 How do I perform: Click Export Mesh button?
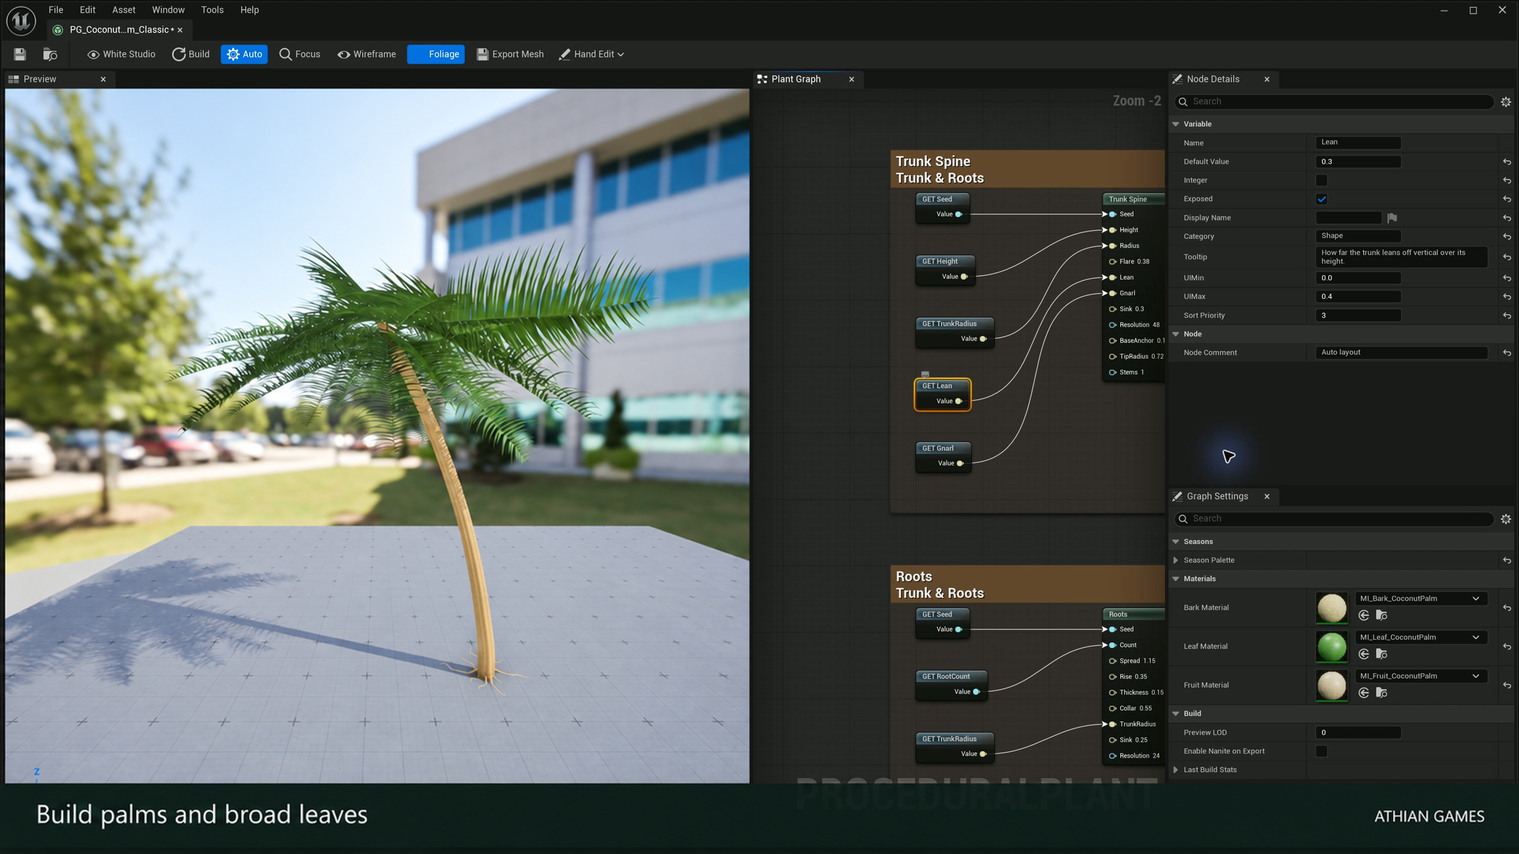510,54
